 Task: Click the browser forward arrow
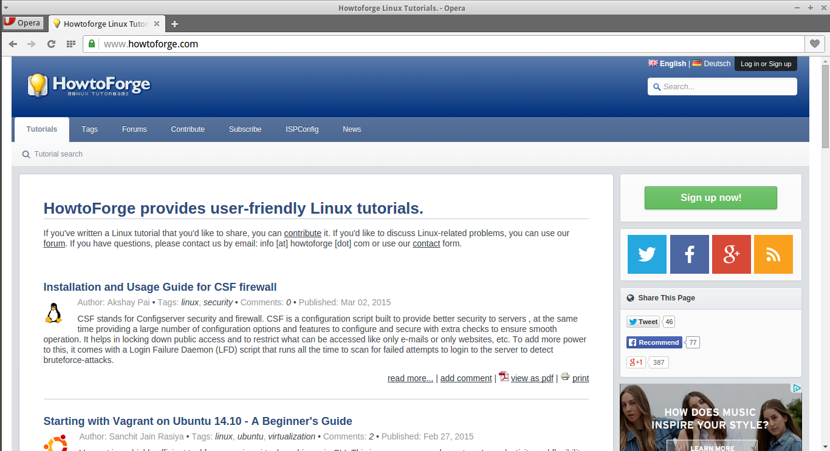(x=32, y=44)
